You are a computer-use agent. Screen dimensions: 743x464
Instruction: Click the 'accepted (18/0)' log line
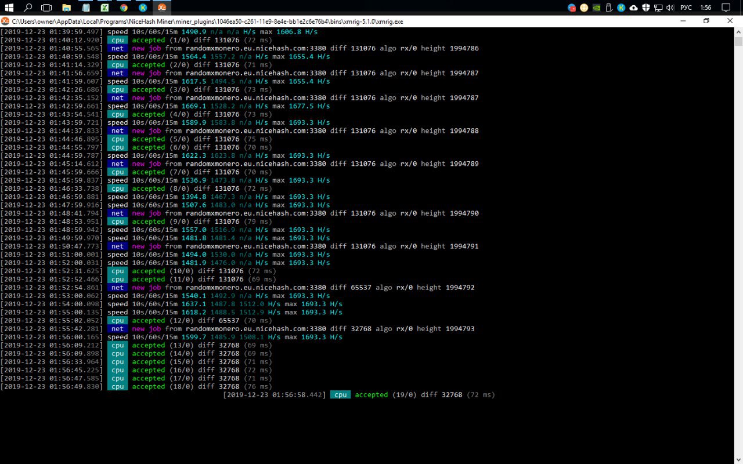136,386
